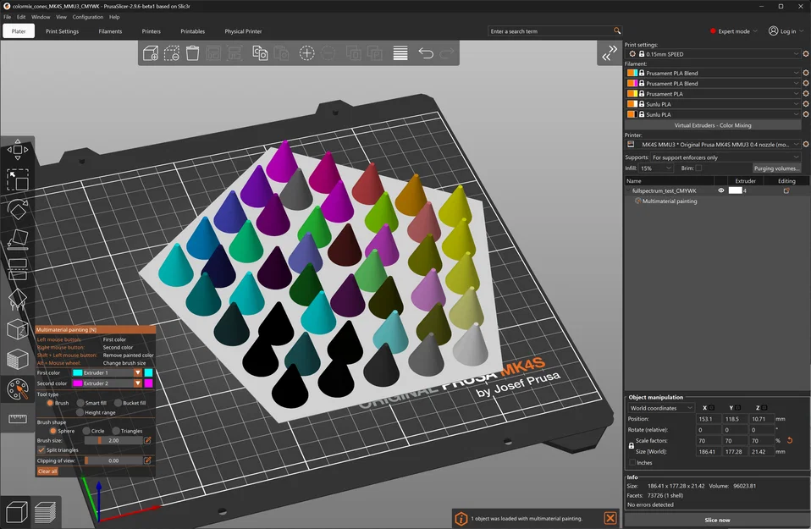
Task: Click the editing icon for fullspectrum_test_CMYWK
Action: click(786, 190)
